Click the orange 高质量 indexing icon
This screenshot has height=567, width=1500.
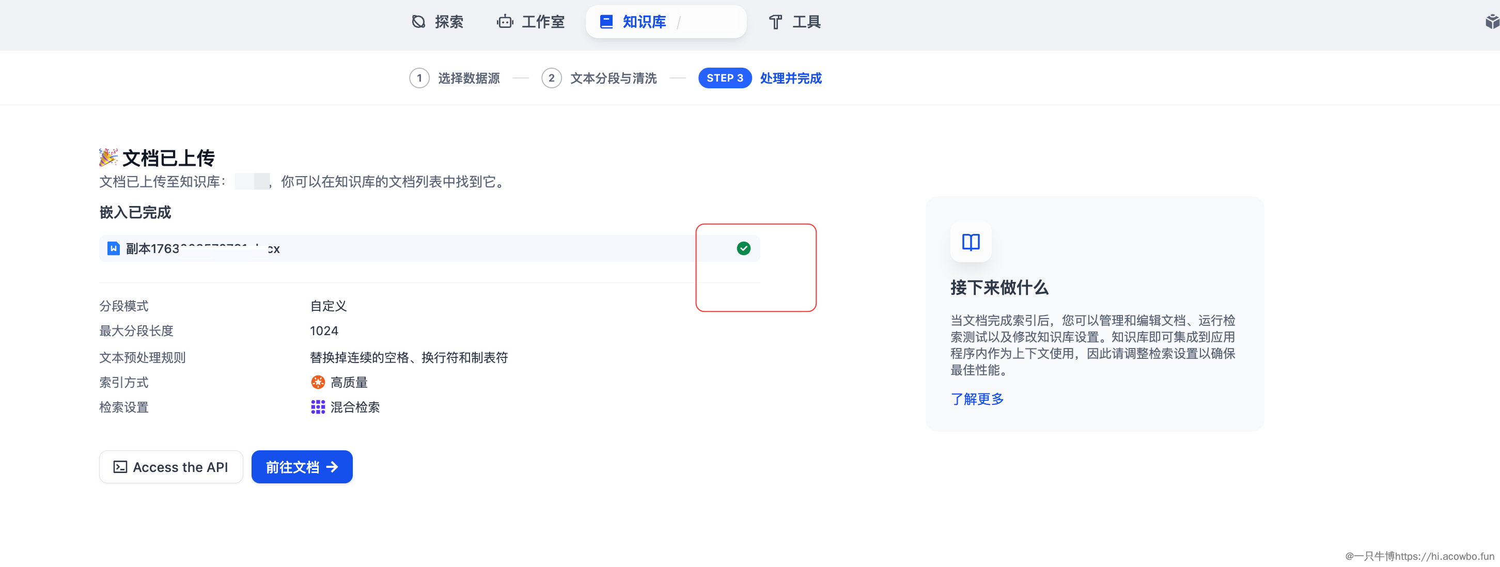pyautogui.click(x=317, y=382)
